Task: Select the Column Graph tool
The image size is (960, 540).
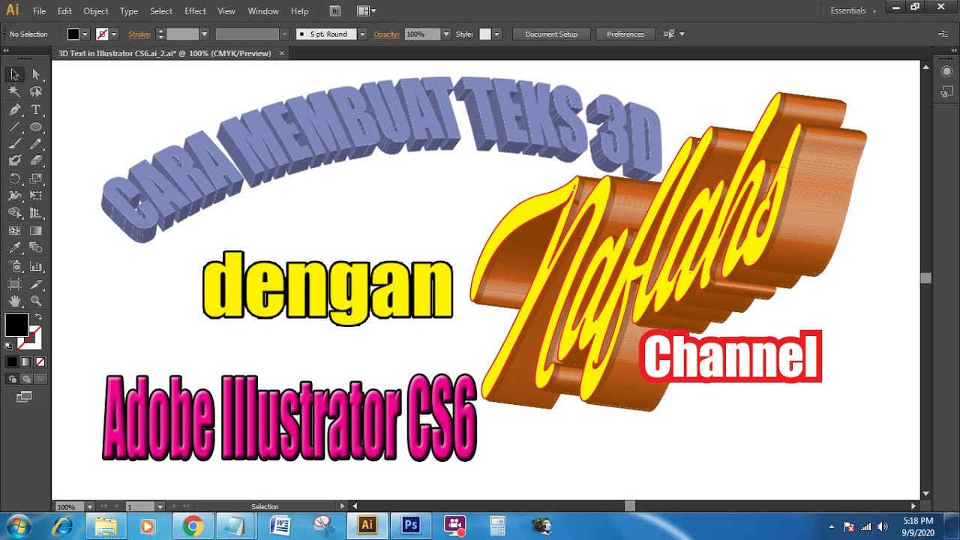Action: pyautogui.click(x=35, y=266)
